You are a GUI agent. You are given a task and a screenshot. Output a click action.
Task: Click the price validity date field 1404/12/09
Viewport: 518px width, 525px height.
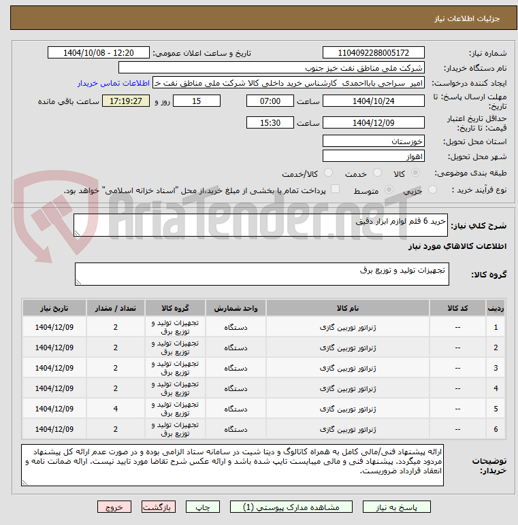pyautogui.click(x=373, y=123)
